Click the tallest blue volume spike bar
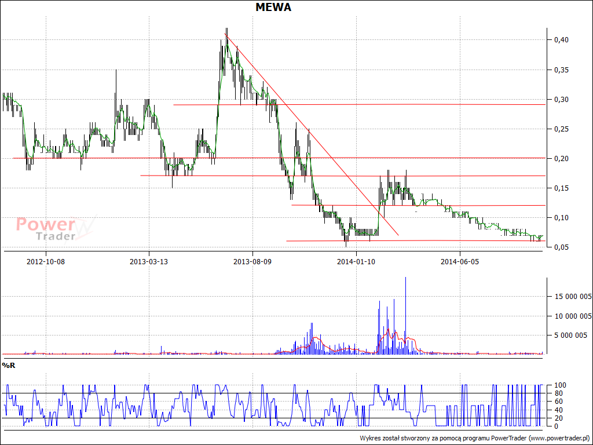Image resolution: width=593 pixels, height=445 pixels. coord(405,315)
